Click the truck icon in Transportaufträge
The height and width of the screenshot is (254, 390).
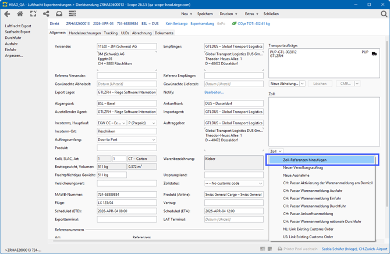[x=374, y=53]
